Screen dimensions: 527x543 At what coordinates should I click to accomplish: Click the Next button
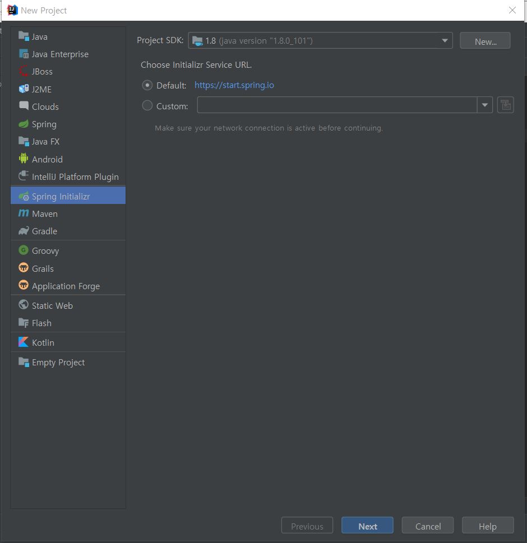(367, 525)
